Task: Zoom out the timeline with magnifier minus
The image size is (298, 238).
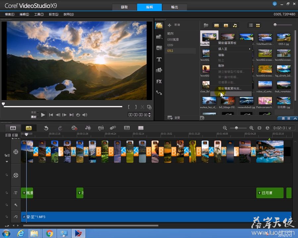Action: point(225,128)
